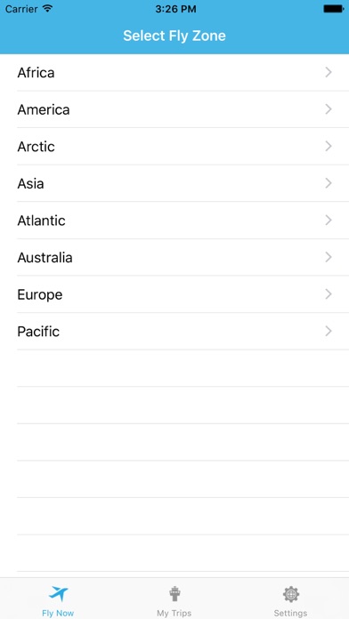Switch to the My Trips tab label
Viewport: 349px width, 619px height.
[174, 613]
